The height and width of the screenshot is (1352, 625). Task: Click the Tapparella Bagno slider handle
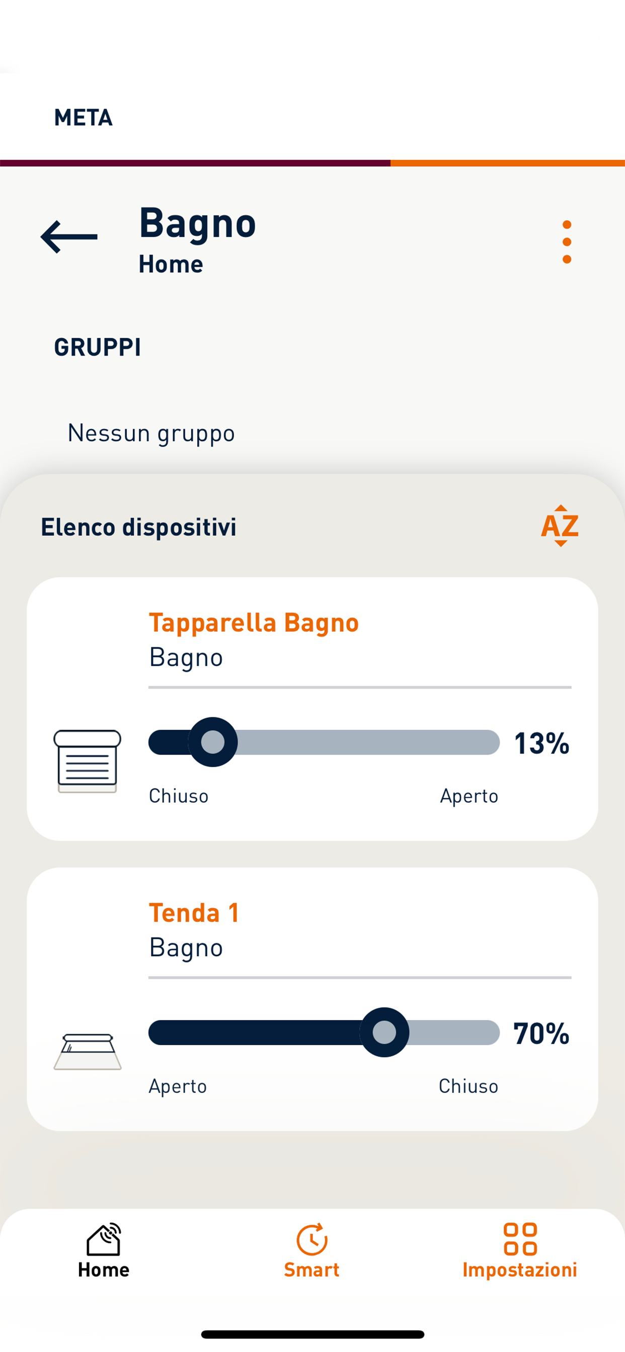pos(213,742)
